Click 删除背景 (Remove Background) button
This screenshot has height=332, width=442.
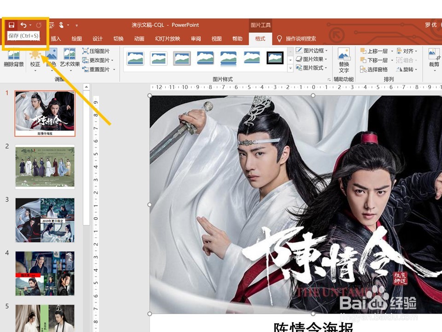(13, 58)
